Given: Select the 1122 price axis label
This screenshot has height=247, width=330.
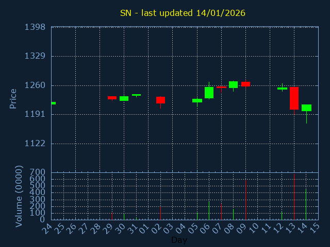Looking at the screenshot, I should 35,144.
